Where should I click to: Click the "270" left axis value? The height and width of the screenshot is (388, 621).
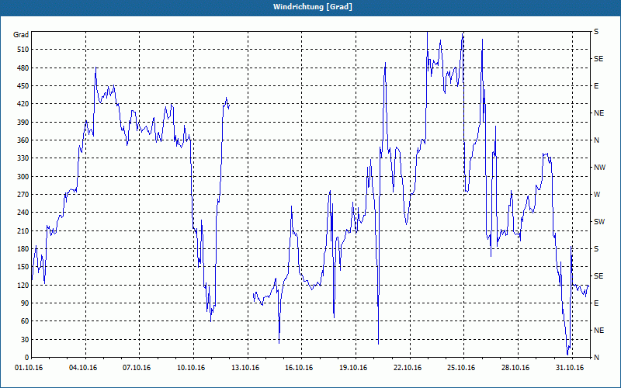click(23, 195)
